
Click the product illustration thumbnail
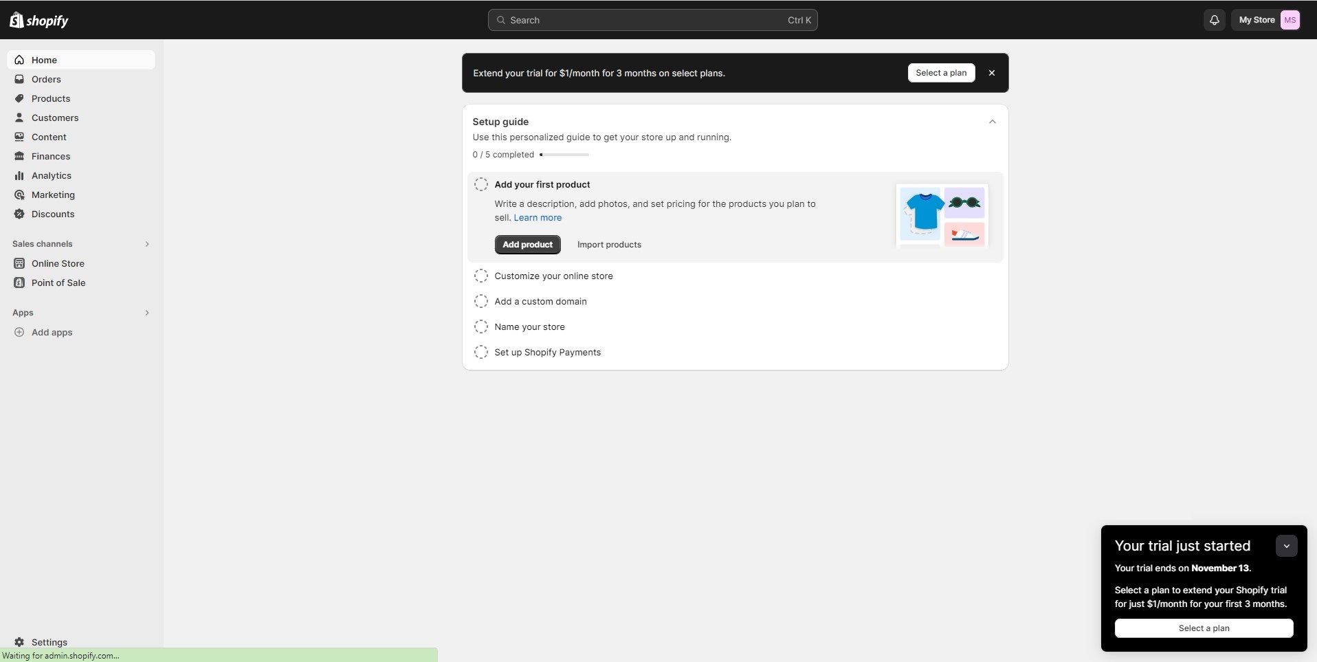(x=942, y=216)
